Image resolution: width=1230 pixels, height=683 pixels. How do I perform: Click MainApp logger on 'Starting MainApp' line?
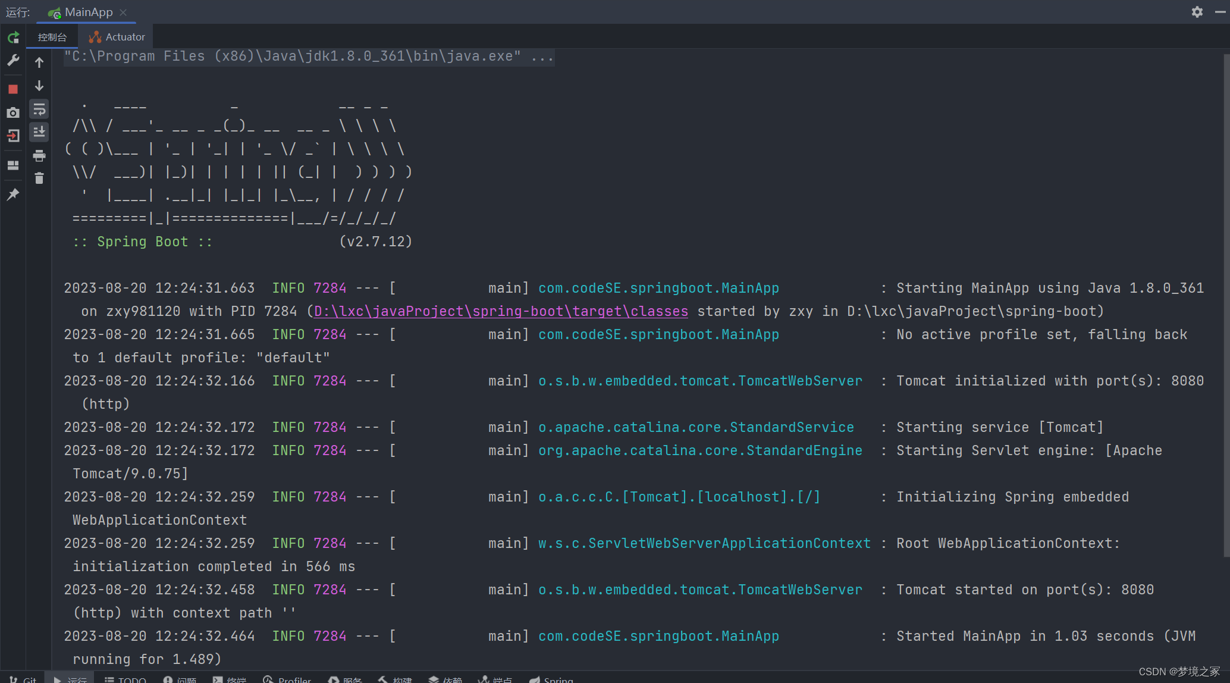pos(658,288)
